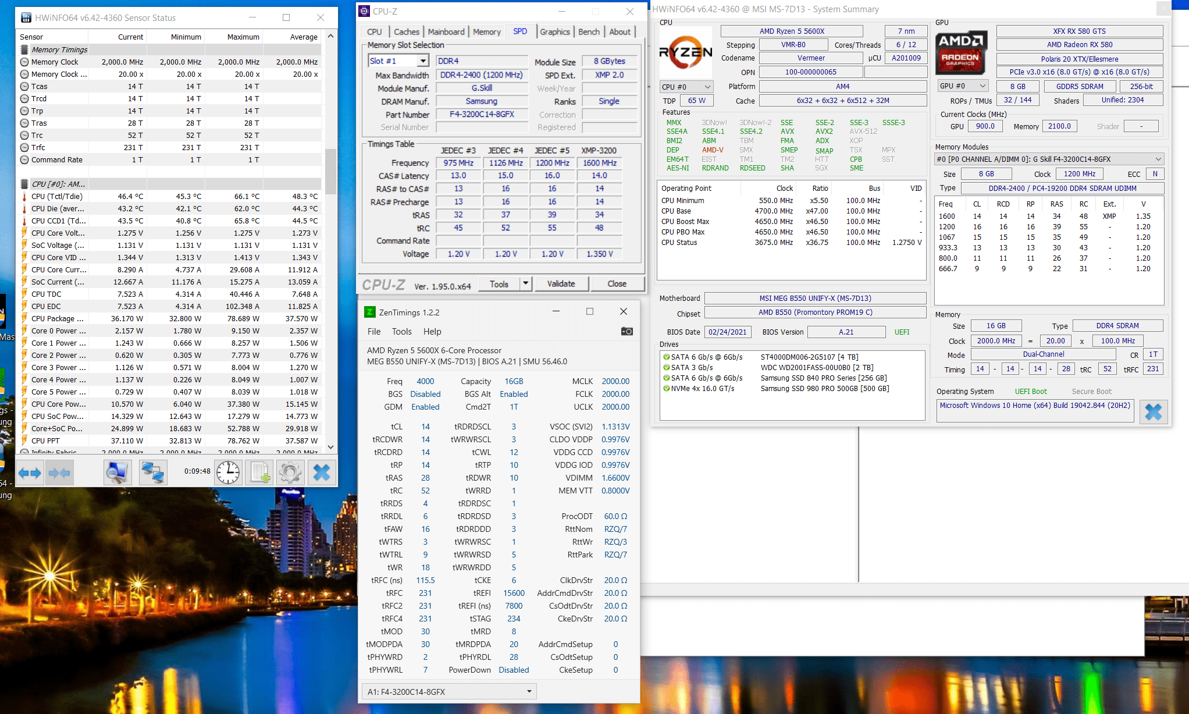Open the Bench tab
Viewport: 1189px width, 714px height.
click(x=589, y=32)
